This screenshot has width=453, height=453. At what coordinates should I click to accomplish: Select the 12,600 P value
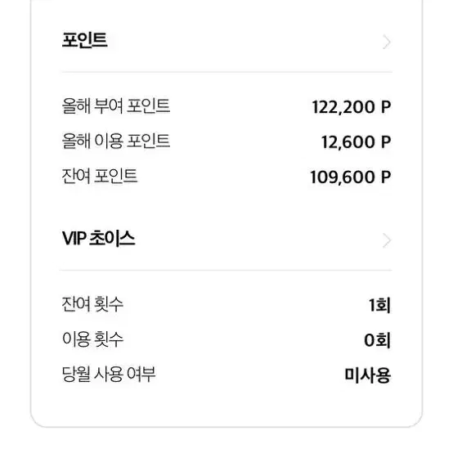click(x=357, y=142)
